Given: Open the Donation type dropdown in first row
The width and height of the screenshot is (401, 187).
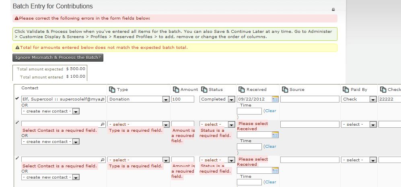Looking at the screenshot, I should tap(165, 99).
